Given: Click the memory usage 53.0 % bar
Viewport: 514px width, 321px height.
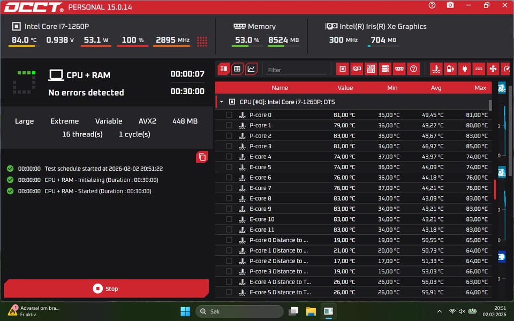Looking at the screenshot, I should 247,46.
